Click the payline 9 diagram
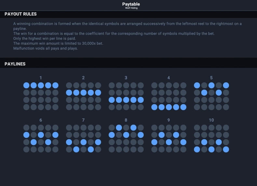This screenshot has width=257, height=186. [169, 139]
